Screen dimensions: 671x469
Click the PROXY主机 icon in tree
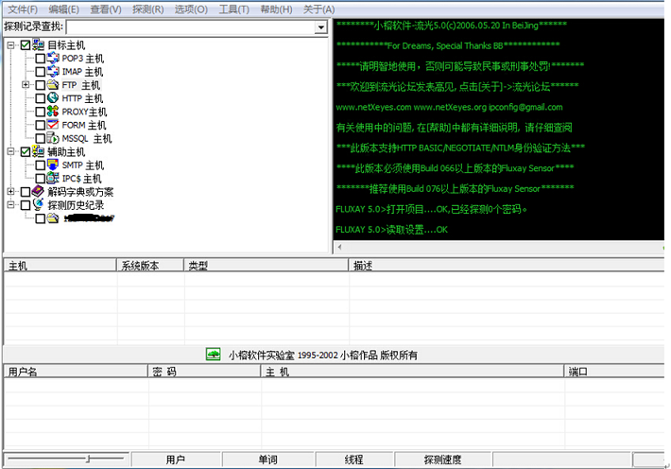tap(54, 112)
